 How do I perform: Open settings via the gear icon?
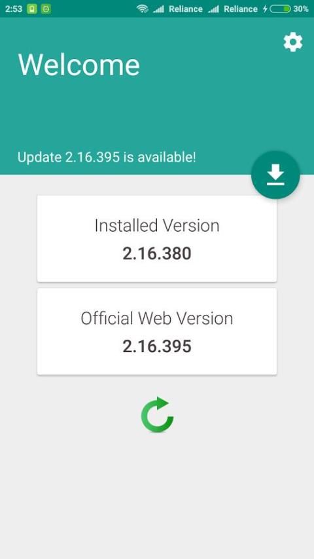click(293, 42)
